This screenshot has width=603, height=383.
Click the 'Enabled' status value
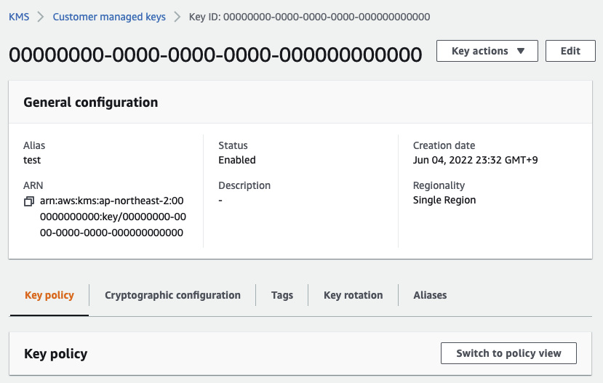(x=237, y=160)
